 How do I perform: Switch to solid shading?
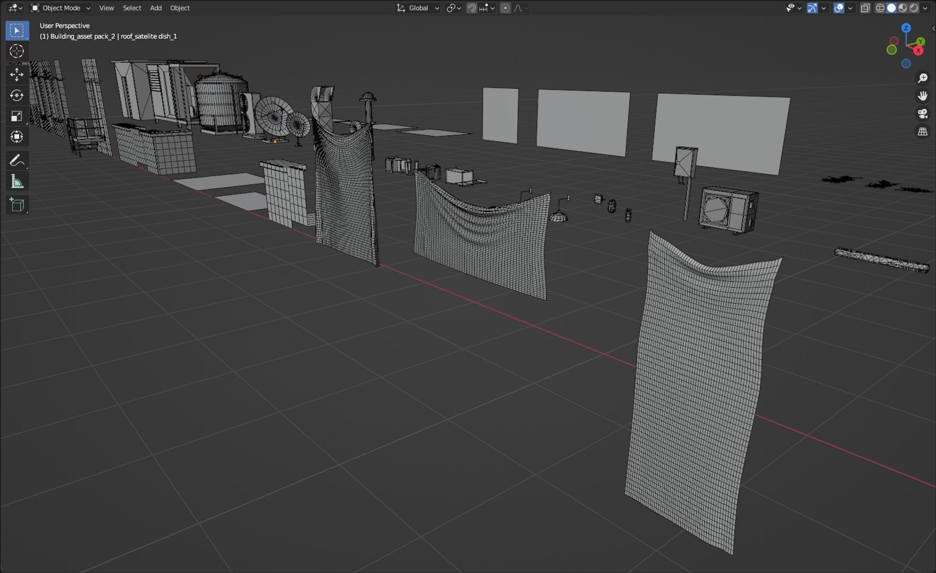tap(891, 8)
